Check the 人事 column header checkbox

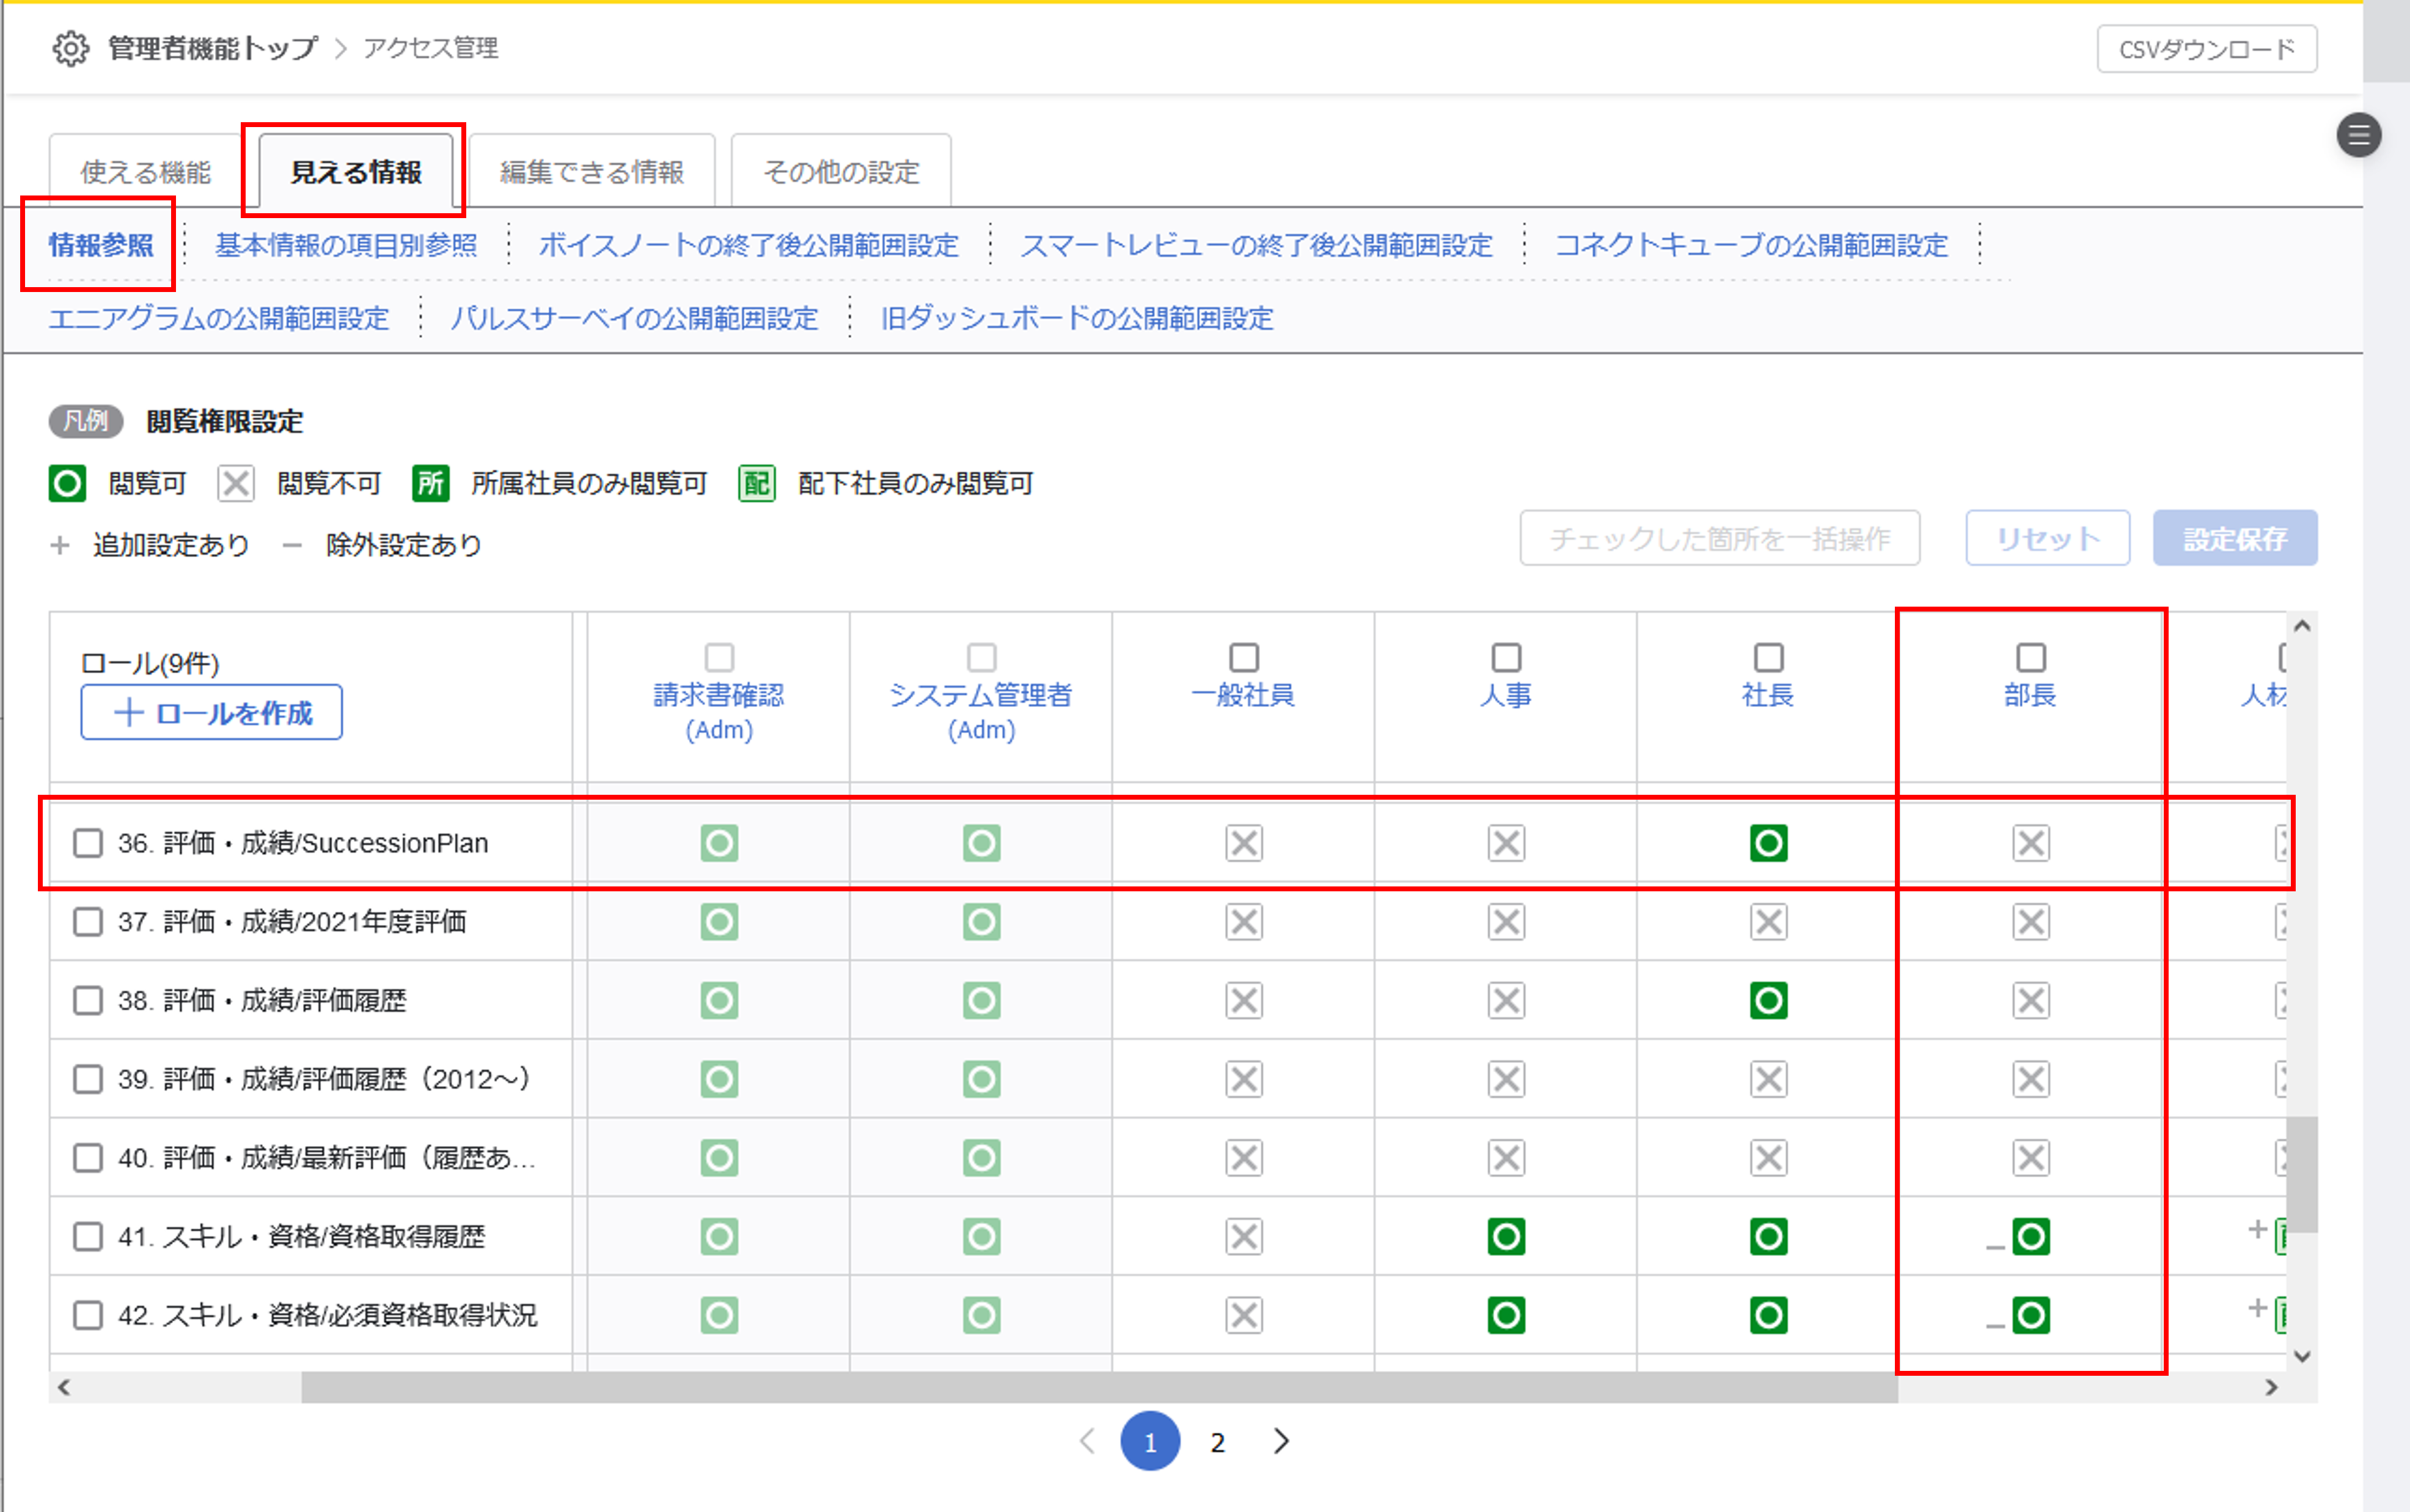coord(1506,657)
